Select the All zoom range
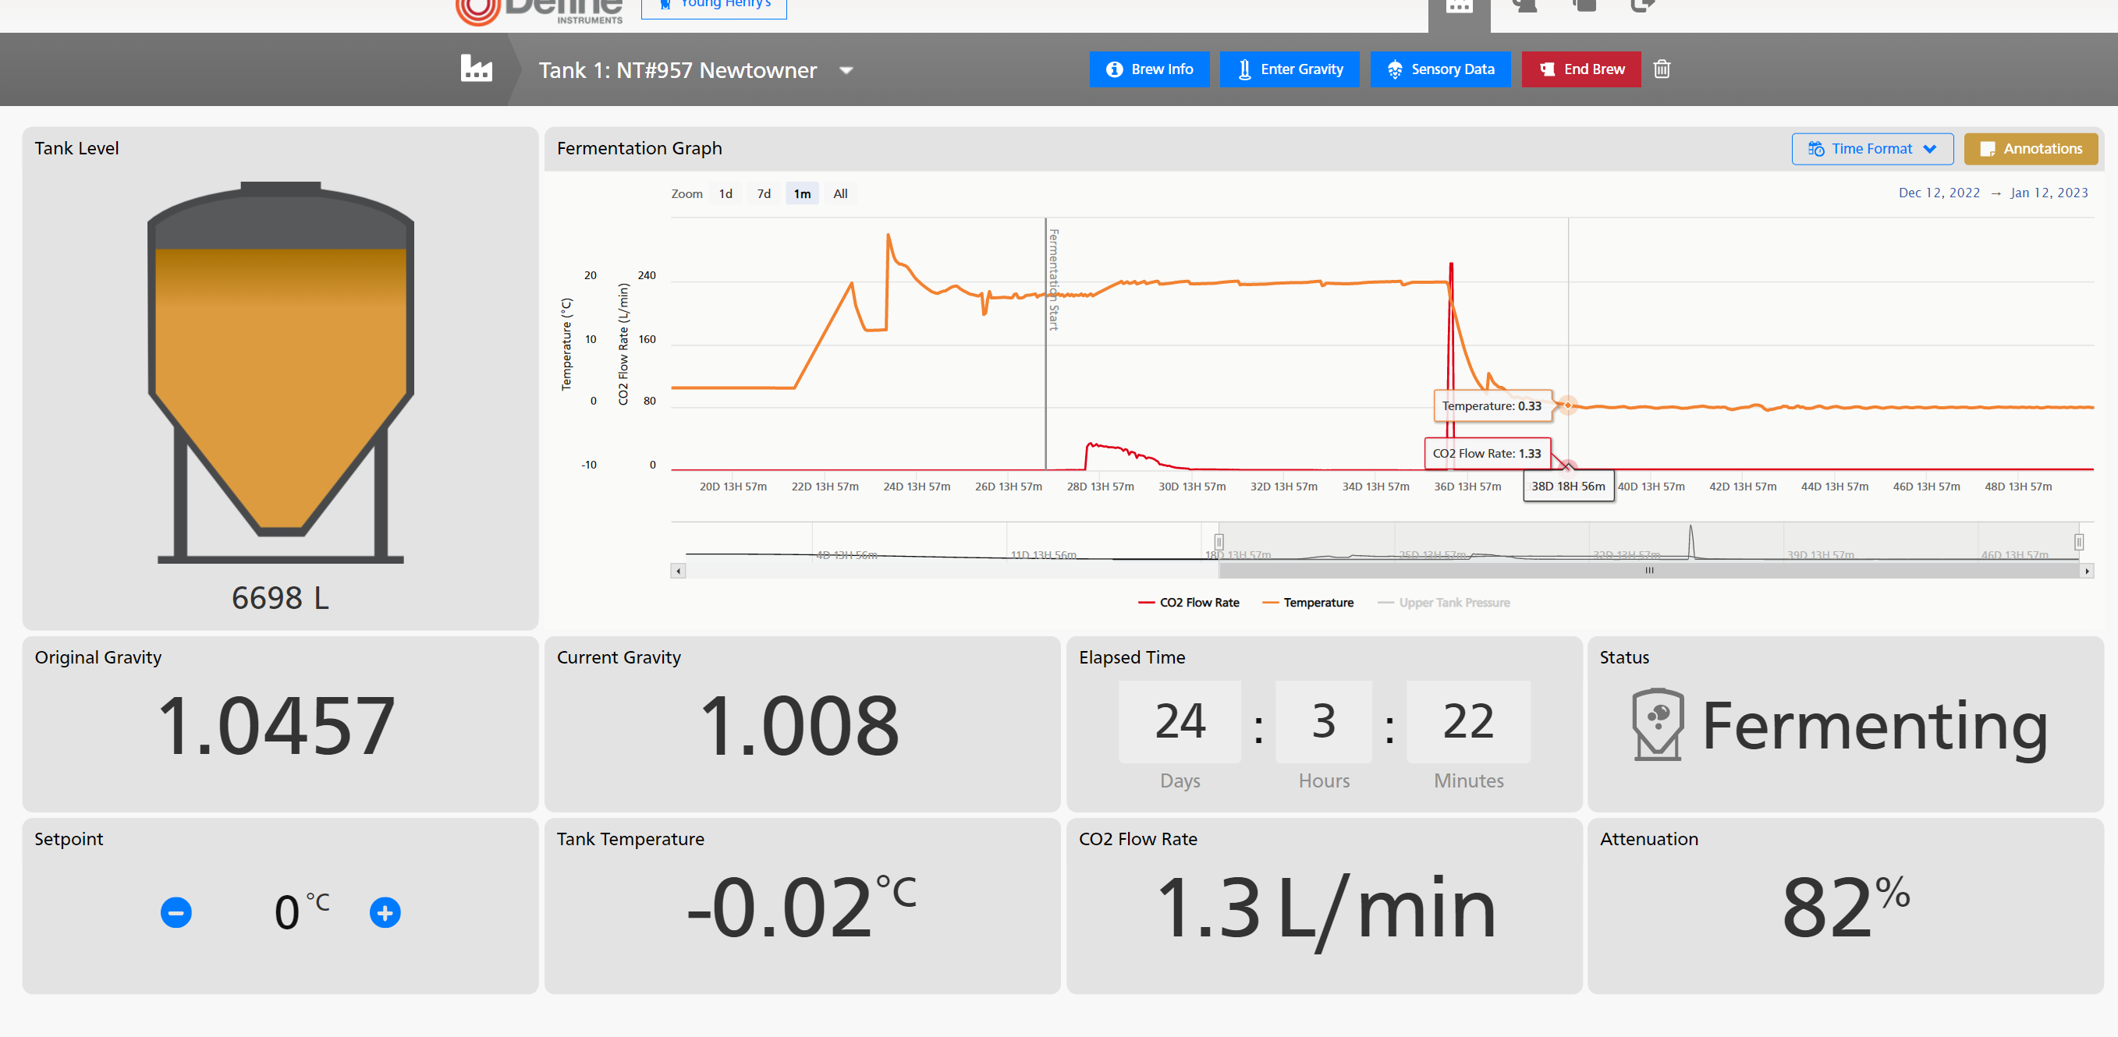 pyautogui.click(x=839, y=194)
